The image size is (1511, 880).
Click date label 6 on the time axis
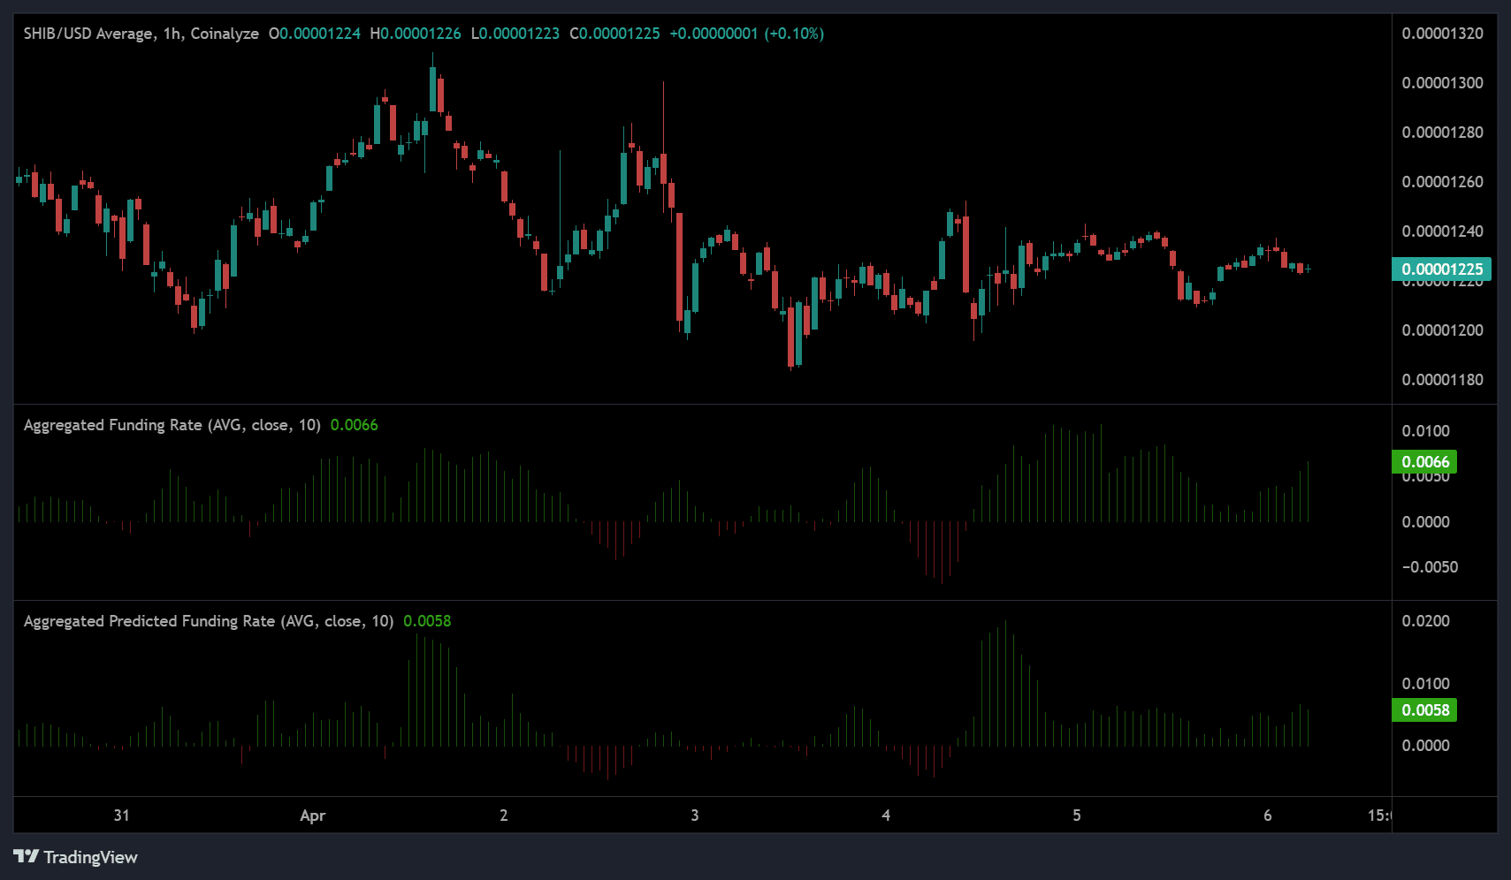tap(1268, 816)
